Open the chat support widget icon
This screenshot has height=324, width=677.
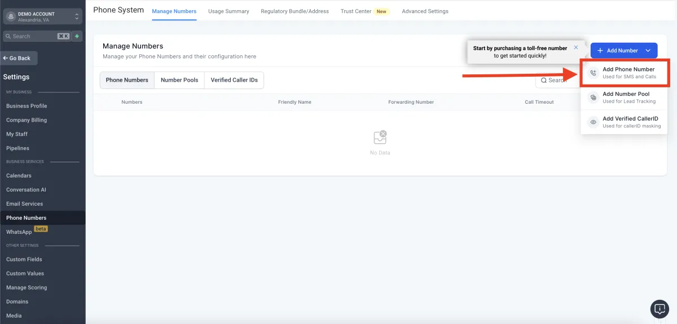pos(660,309)
